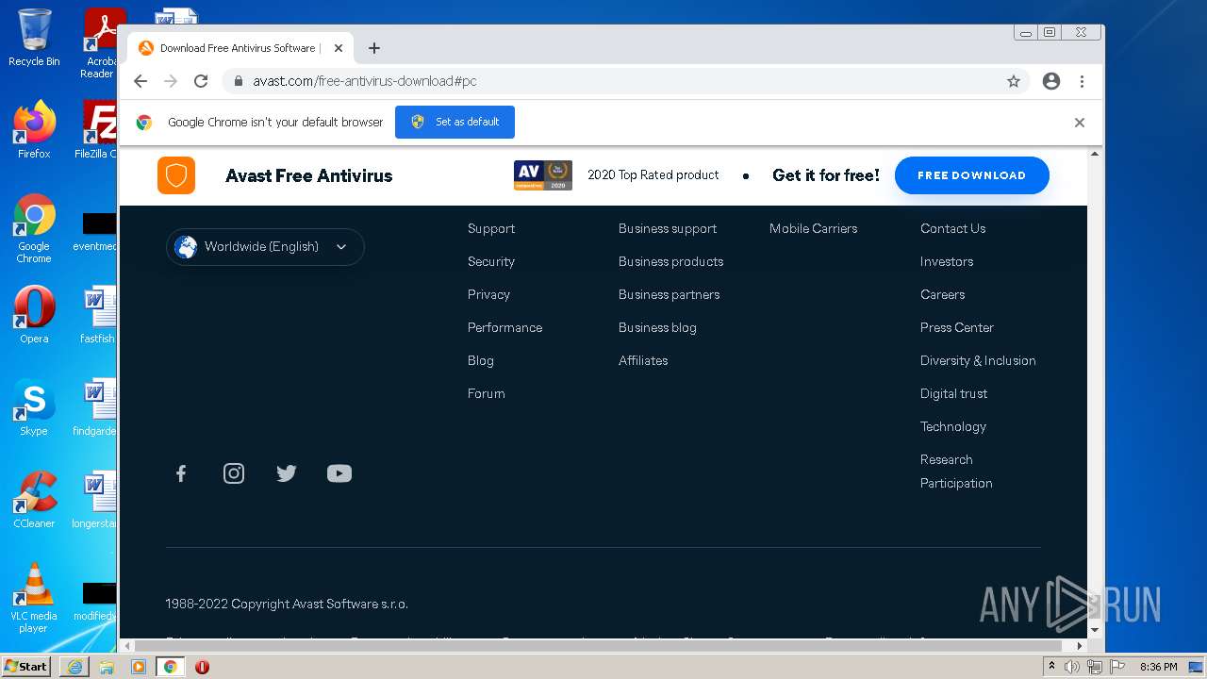Launch Skype desktop shortcut
The height and width of the screenshot is (679, 1207).
[x=34, y=407]
